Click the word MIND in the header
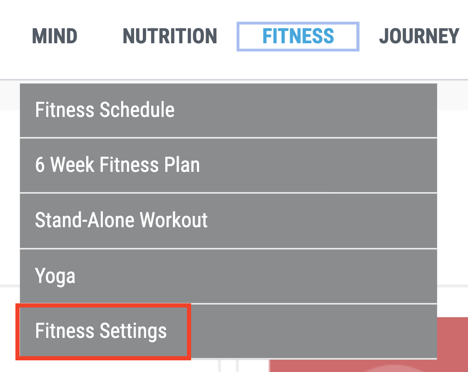Image resolution: width=468 pixels, height=372 pixels. coord(55,36)
